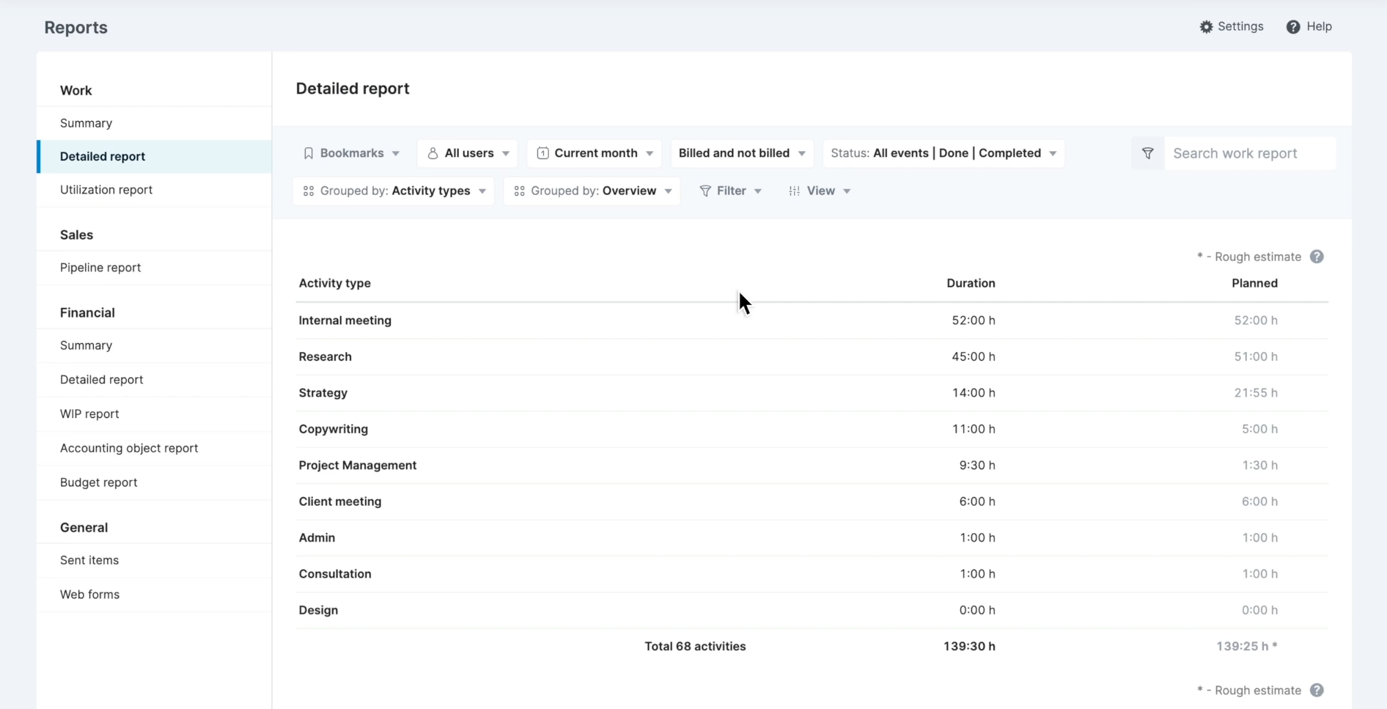Click the grid icon in Grouped by Overview

click(519, 191)
